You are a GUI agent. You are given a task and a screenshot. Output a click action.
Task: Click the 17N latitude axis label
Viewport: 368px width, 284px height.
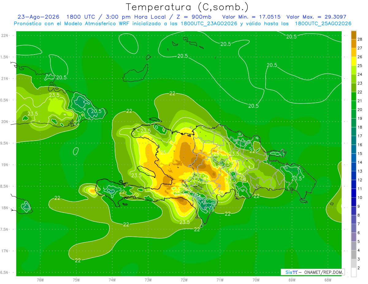pyautogui.click(x=4, y=251)
